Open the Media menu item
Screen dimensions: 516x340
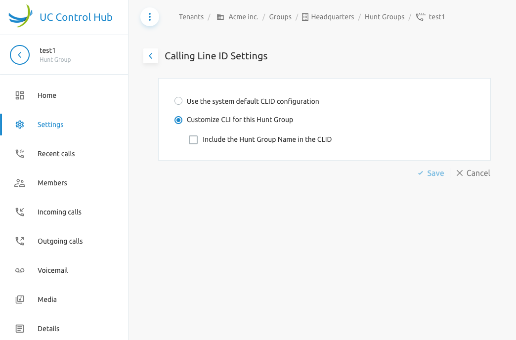(x=47, y=299)
